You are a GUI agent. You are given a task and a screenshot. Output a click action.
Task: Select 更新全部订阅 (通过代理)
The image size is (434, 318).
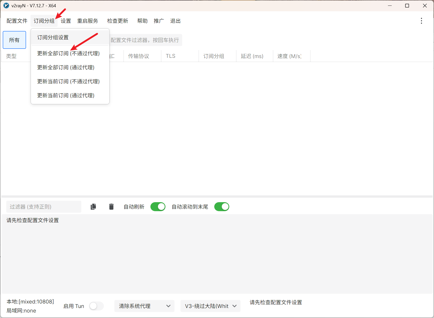click(70, 67)
